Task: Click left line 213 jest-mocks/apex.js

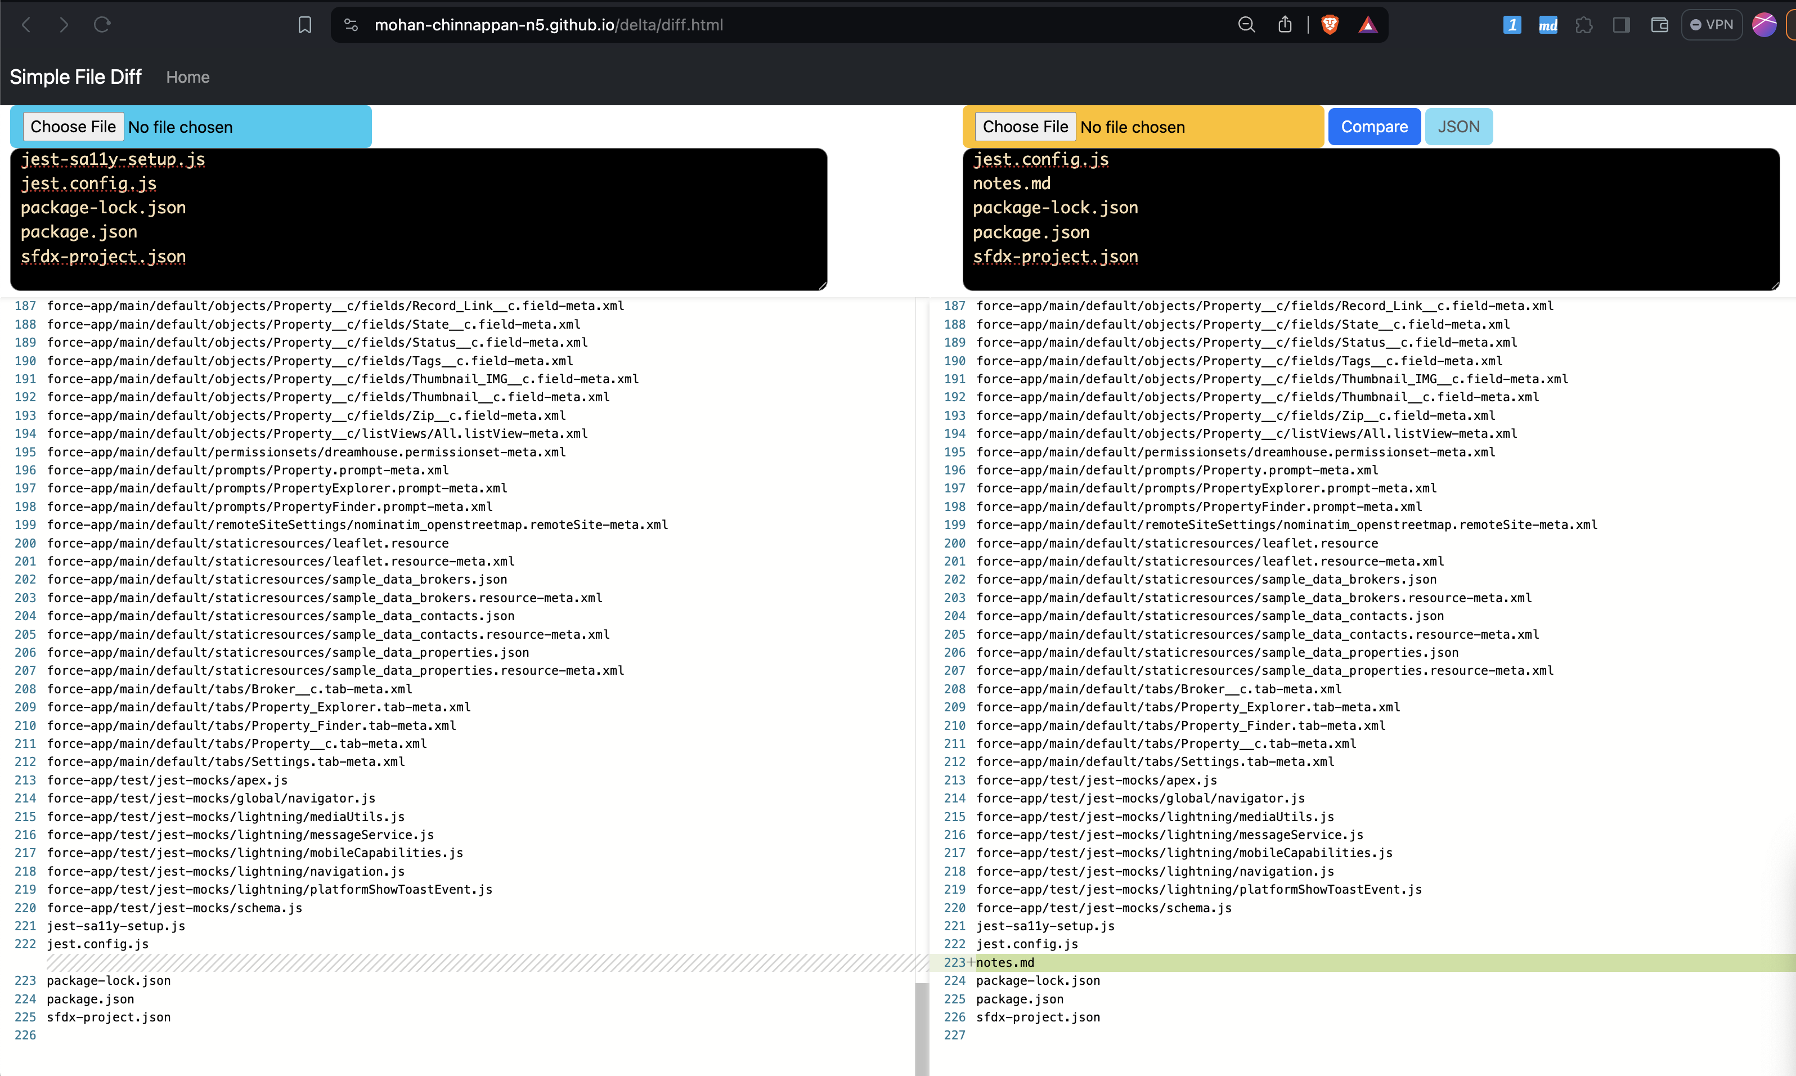Action: click(168, 780)
